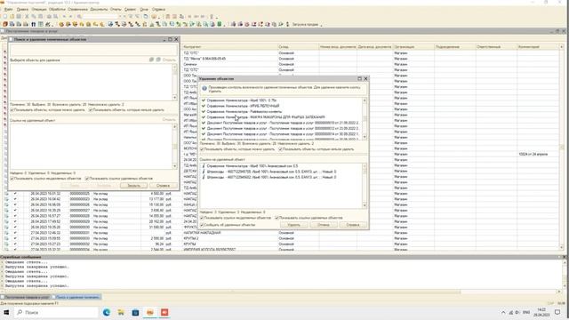Open File Explorer from the taskbar
This screenshot has width=569, height=320.
tap(121, 312)
